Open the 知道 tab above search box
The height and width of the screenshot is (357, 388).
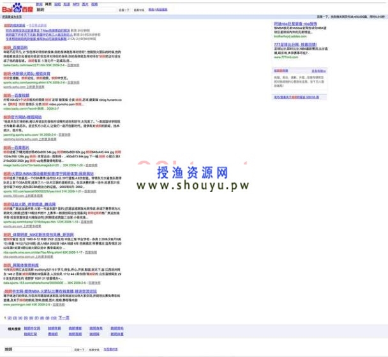66,4
